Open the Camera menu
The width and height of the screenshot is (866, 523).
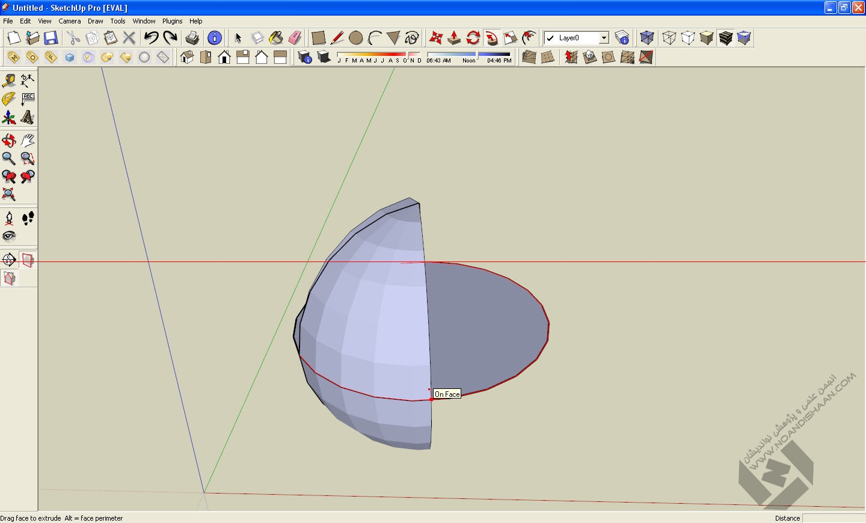(70, 21)
